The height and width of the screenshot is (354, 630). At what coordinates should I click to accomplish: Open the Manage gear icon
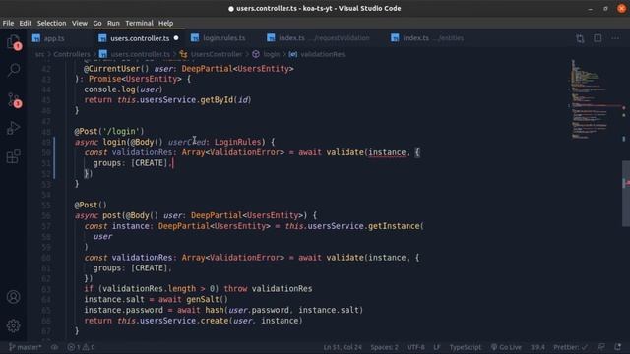(13, 325)
